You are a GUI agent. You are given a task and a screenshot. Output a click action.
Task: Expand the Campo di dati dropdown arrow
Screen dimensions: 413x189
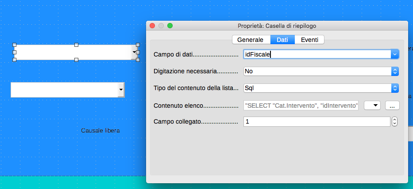point(395,54)
